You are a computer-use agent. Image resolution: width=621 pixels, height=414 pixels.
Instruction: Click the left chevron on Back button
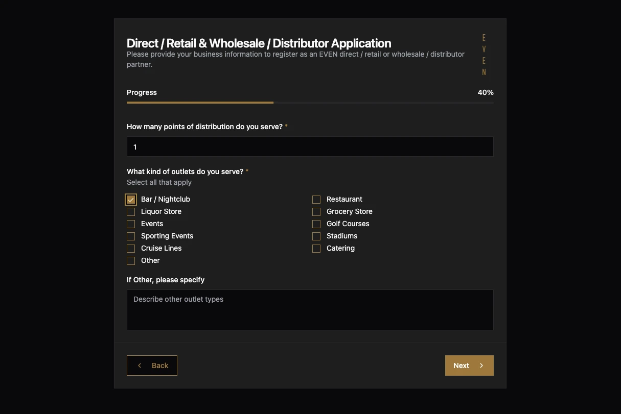point(140,366)
